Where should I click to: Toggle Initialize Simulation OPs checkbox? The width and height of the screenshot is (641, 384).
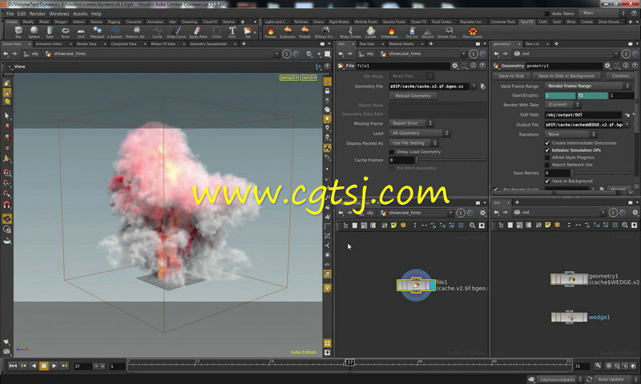coord(547,150)
